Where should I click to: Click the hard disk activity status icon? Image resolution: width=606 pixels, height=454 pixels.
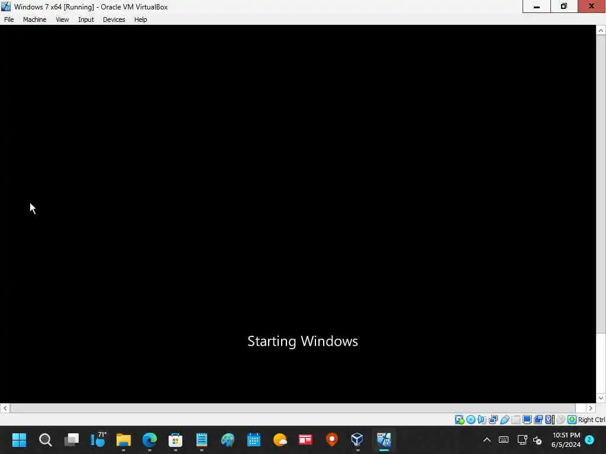click(459, 420)
